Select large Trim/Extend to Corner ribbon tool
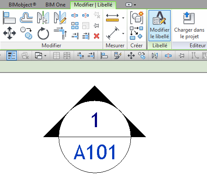The width and height of the screenshot is (207, 184). click(x=60, y=33)
